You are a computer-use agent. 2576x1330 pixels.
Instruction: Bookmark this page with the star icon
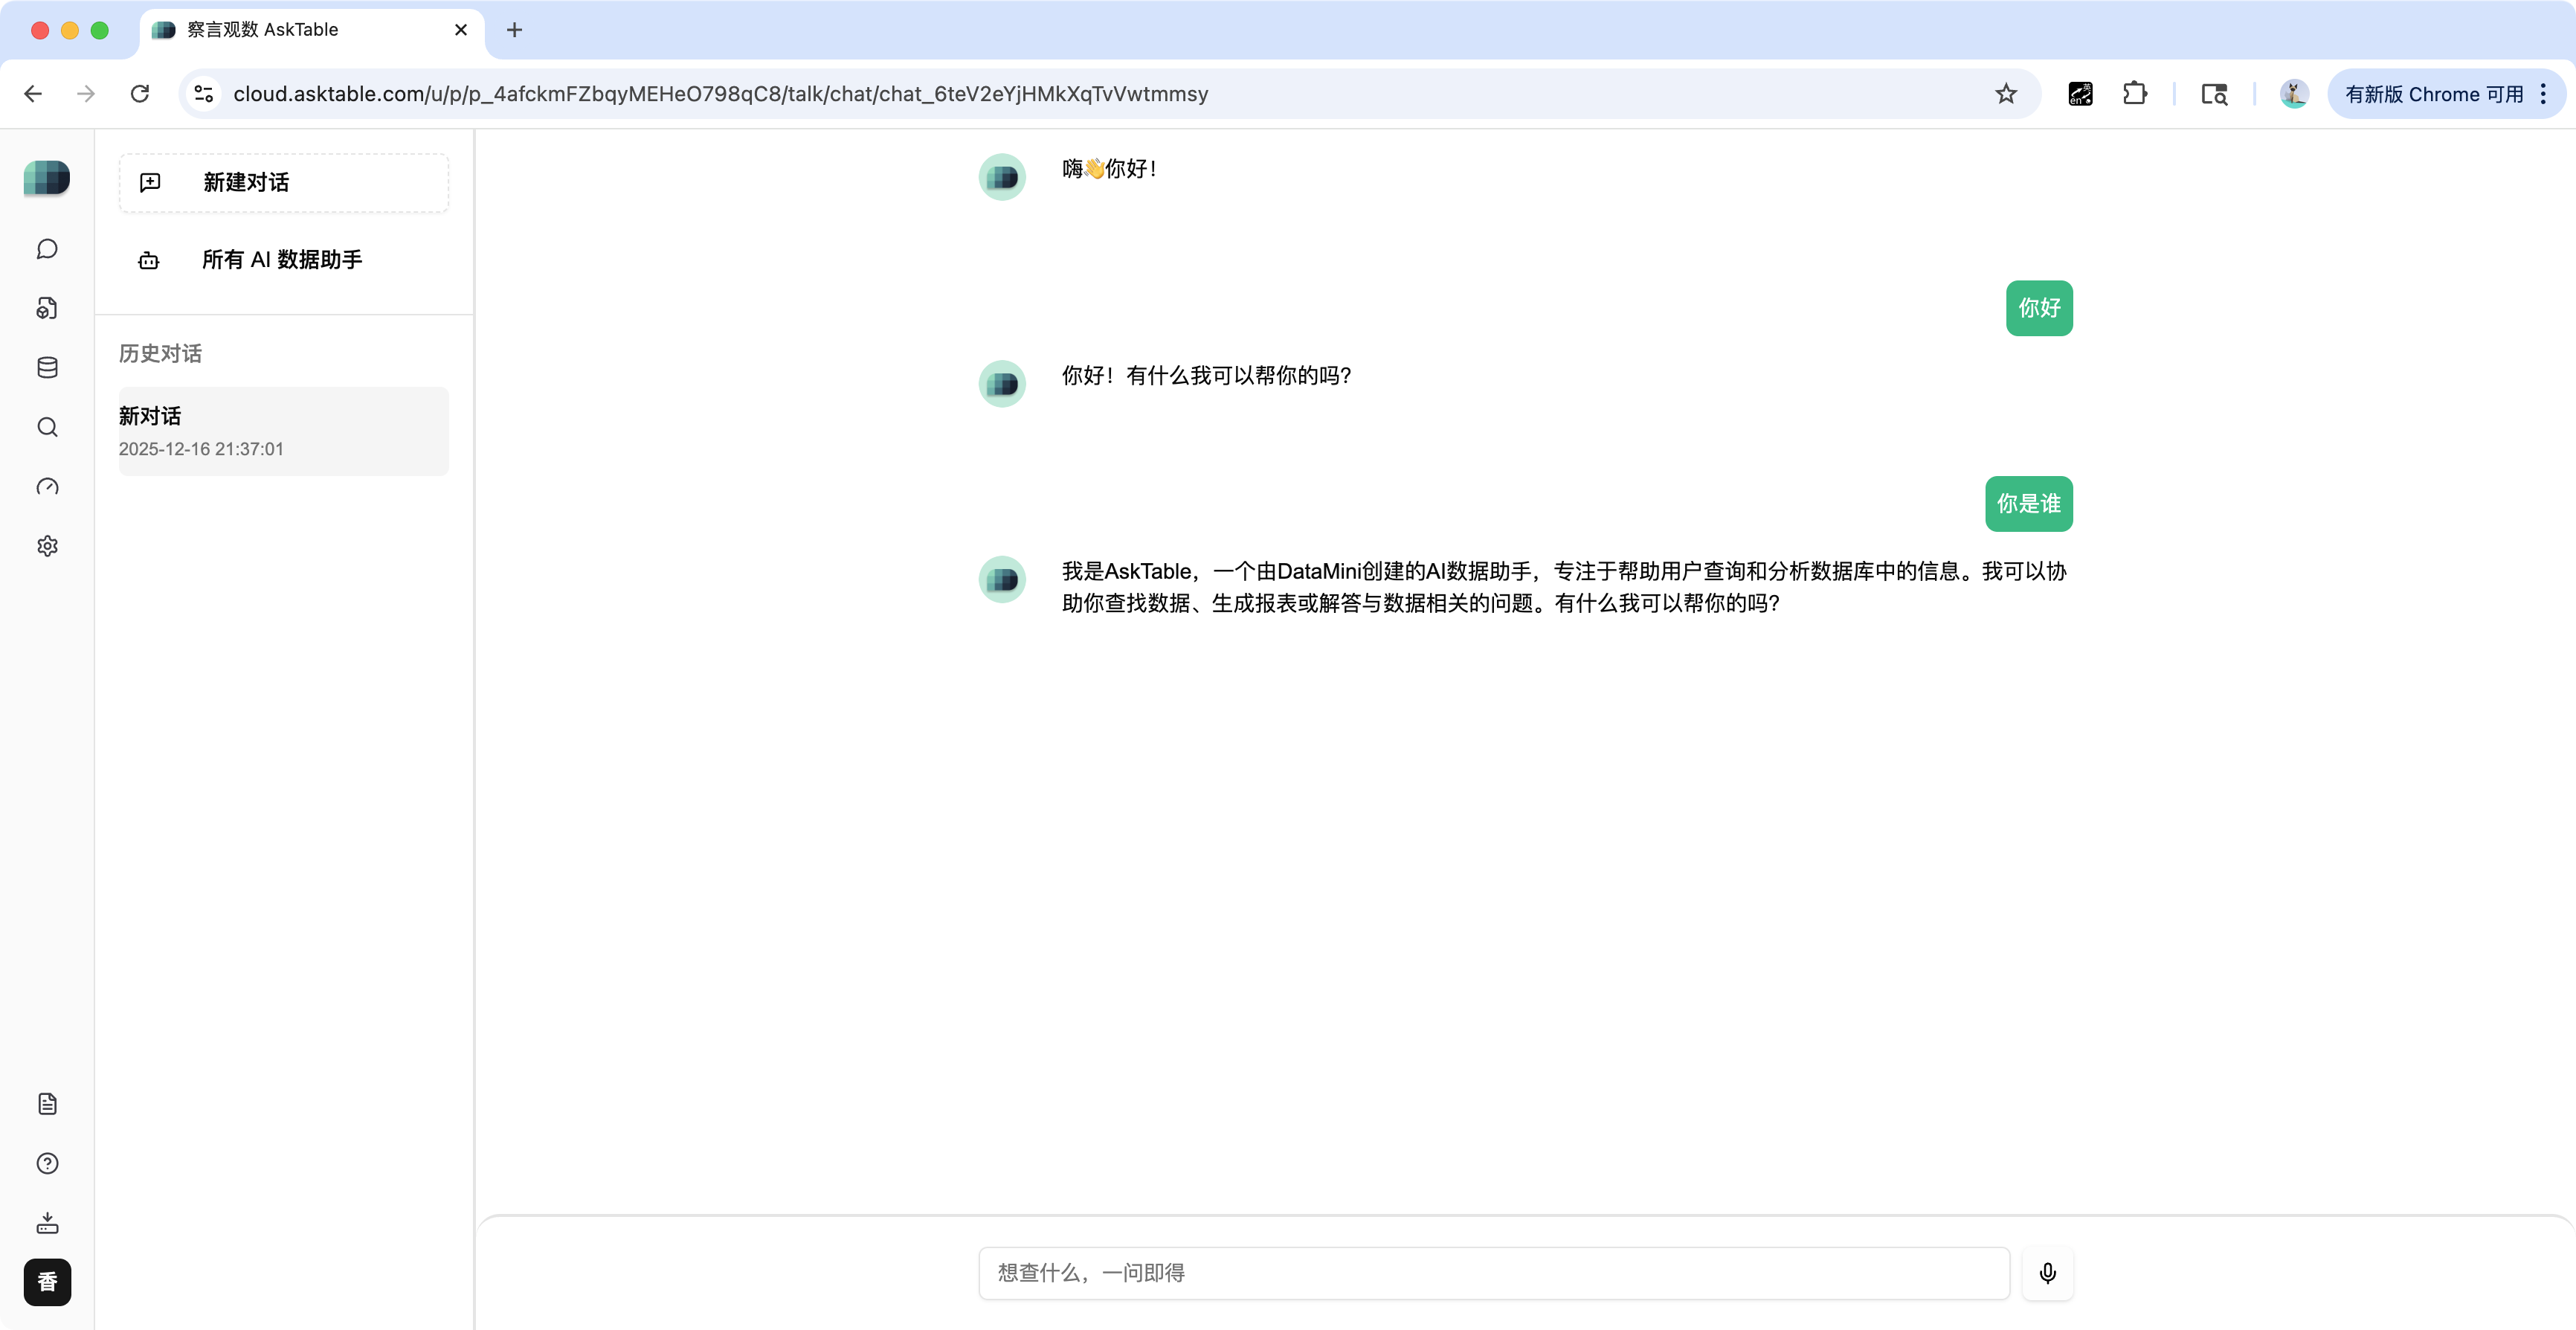(x=2005, y=94)
